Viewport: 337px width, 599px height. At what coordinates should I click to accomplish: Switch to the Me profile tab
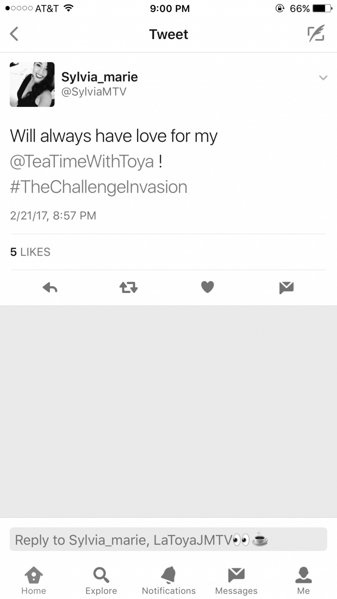[303, 581]
